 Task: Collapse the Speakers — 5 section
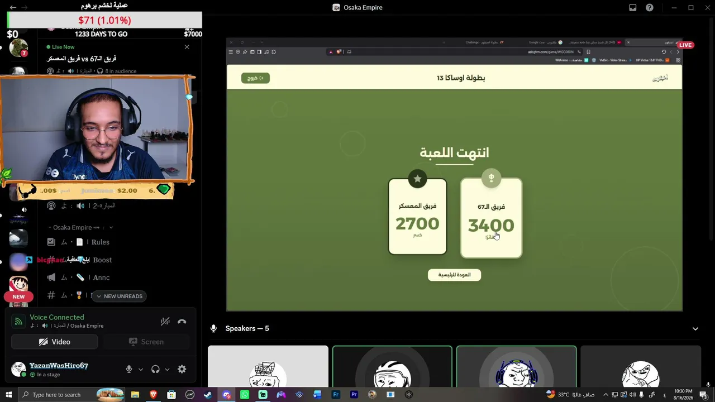pos(695,329)
